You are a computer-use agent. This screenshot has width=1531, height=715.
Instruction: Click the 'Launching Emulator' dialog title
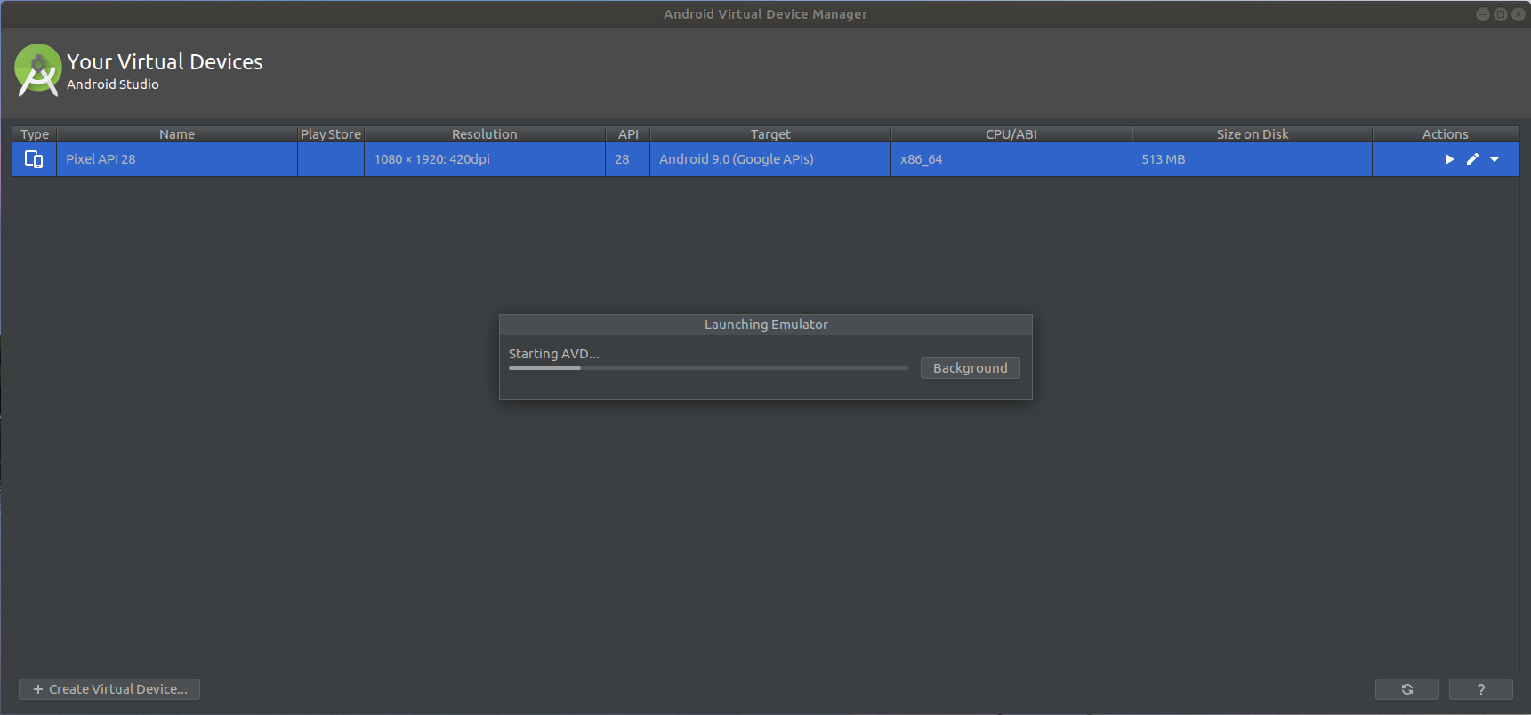coord(766,325)
